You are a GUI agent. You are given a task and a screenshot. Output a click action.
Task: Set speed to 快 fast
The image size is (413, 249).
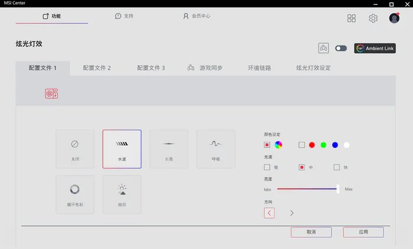coord(337,168)
